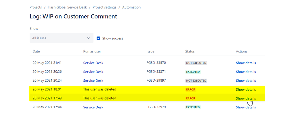Select issue FGSD-33570 text
Image resolution: width=283 pixels, height=114 pixels.
point(156,63)
